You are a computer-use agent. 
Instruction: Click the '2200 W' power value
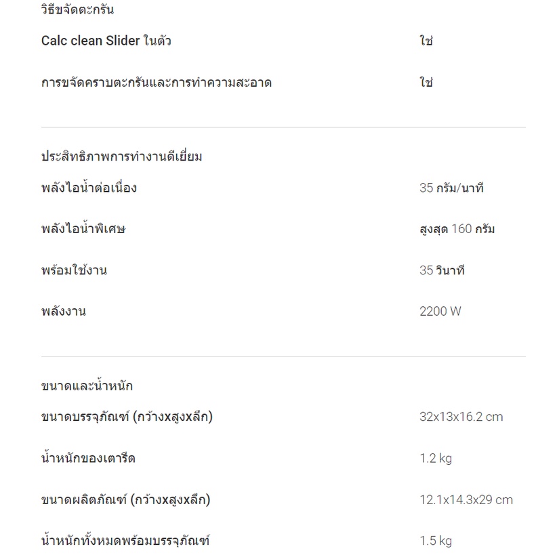440,311
